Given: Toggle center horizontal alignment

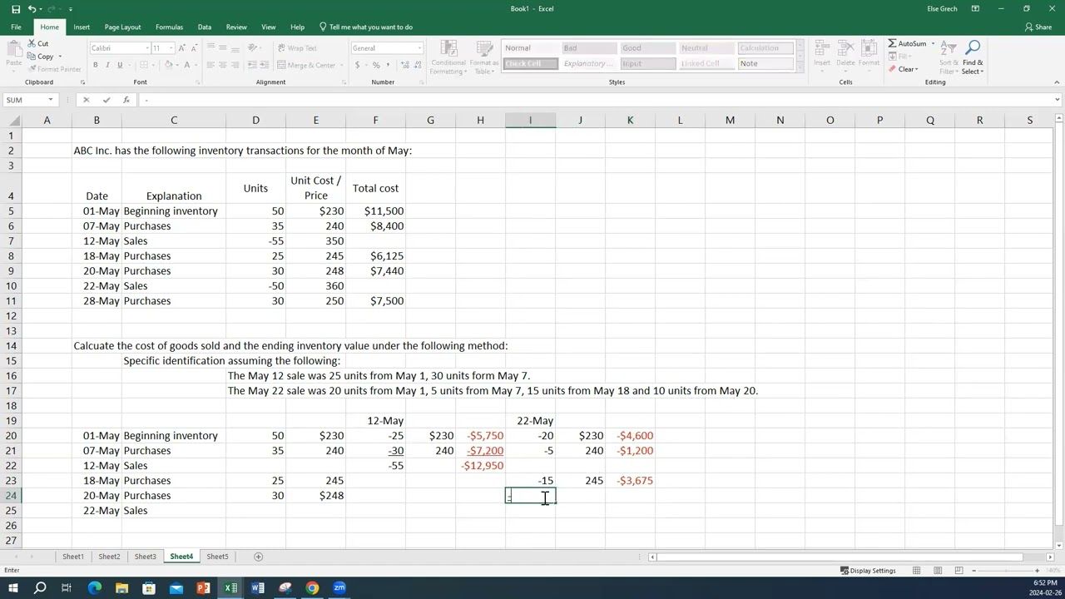Looking at the screenshot, I should click(x=222, y=65).
